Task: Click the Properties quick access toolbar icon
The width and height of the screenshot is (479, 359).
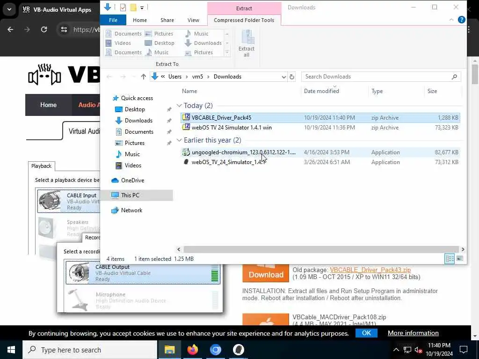Action: pyautogui.click(x=123, y=7)
